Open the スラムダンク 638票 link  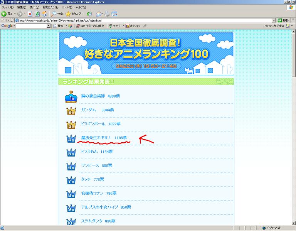[98, 221]
